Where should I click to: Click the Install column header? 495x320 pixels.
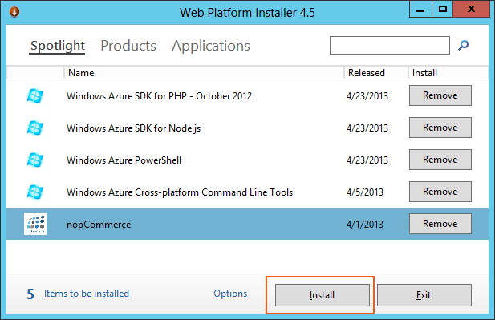coord(448,73)
